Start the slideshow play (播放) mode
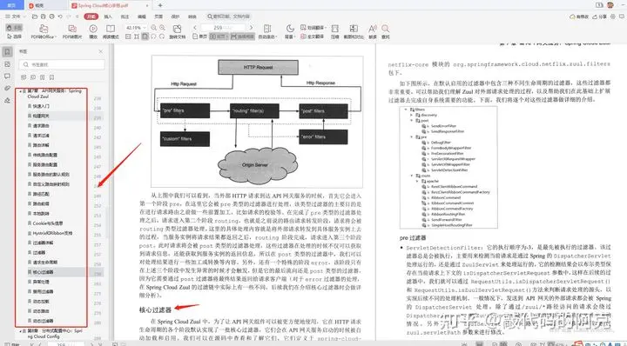Image resolution: width=627 pixels, height=346 pixels. (93, 31)
